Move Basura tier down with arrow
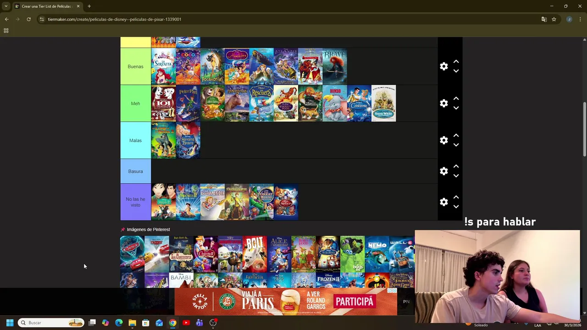The height and width of the screenshot is (330, 587). click(x=456, y=176)
